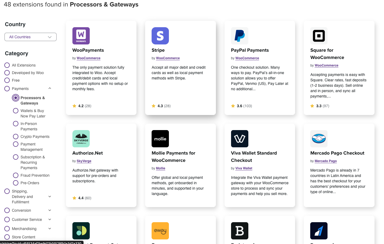Click the star rating on Authorize.Net
Screen dimensions: 384x244
click(x=82, y=198)
